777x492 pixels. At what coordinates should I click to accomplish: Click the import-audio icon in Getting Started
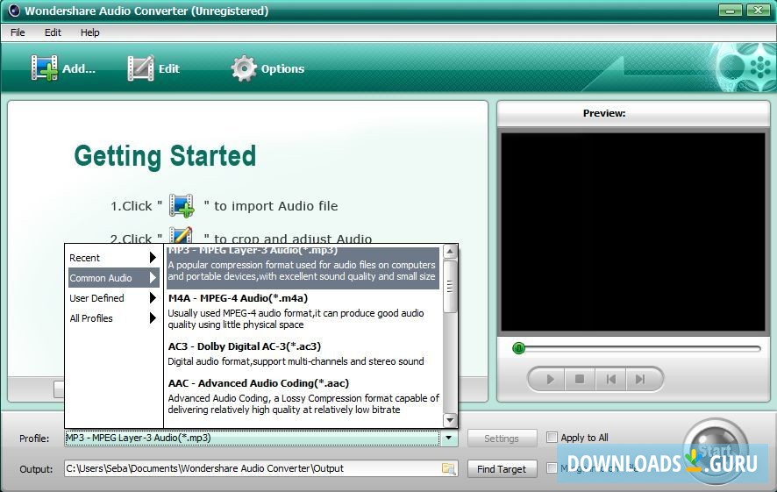click(182, 205)
